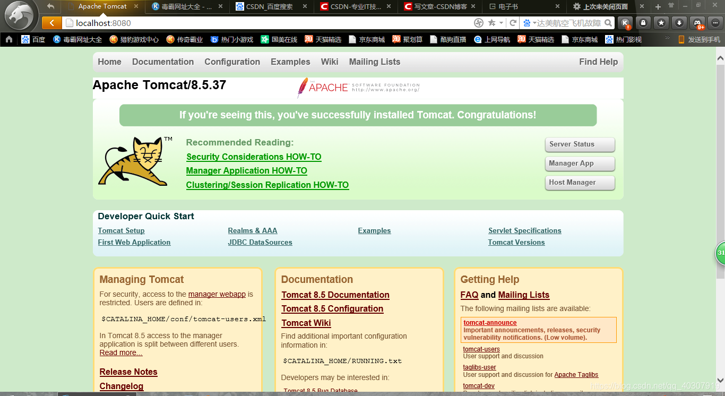This screenshot has height=396, width=725.
Task: Open the downloads arrow toolbar button
Action: 679,23
